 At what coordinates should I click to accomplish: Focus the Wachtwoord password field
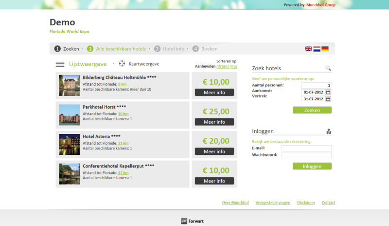coord(306,155)
